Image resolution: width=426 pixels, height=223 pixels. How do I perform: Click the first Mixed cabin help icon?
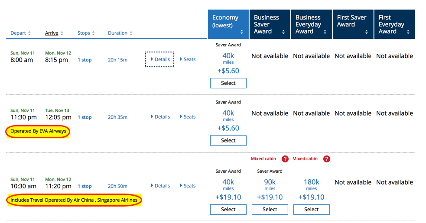click(285, 159)
